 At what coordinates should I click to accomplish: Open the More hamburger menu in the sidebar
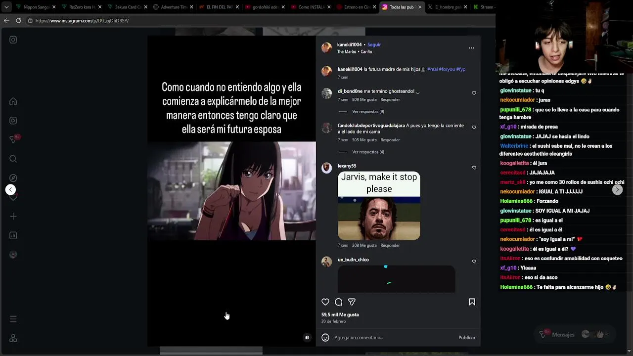13,319
